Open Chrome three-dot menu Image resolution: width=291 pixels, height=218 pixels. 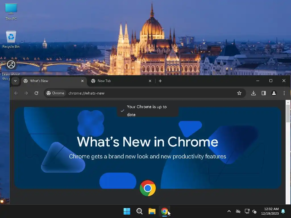284,93
